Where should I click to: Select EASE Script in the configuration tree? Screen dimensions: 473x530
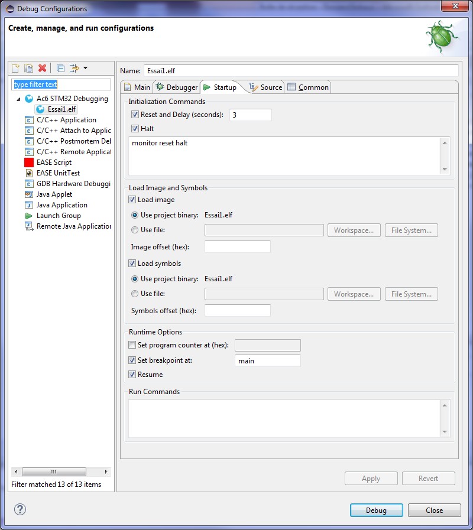[54, 162]
